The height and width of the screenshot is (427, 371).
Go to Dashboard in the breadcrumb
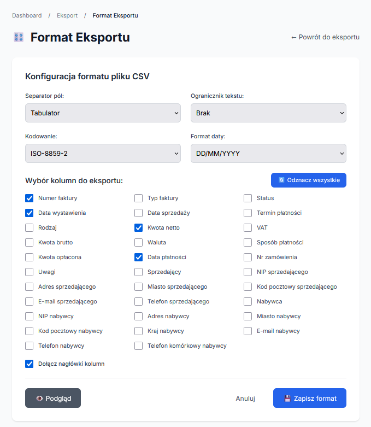(27, 15)
